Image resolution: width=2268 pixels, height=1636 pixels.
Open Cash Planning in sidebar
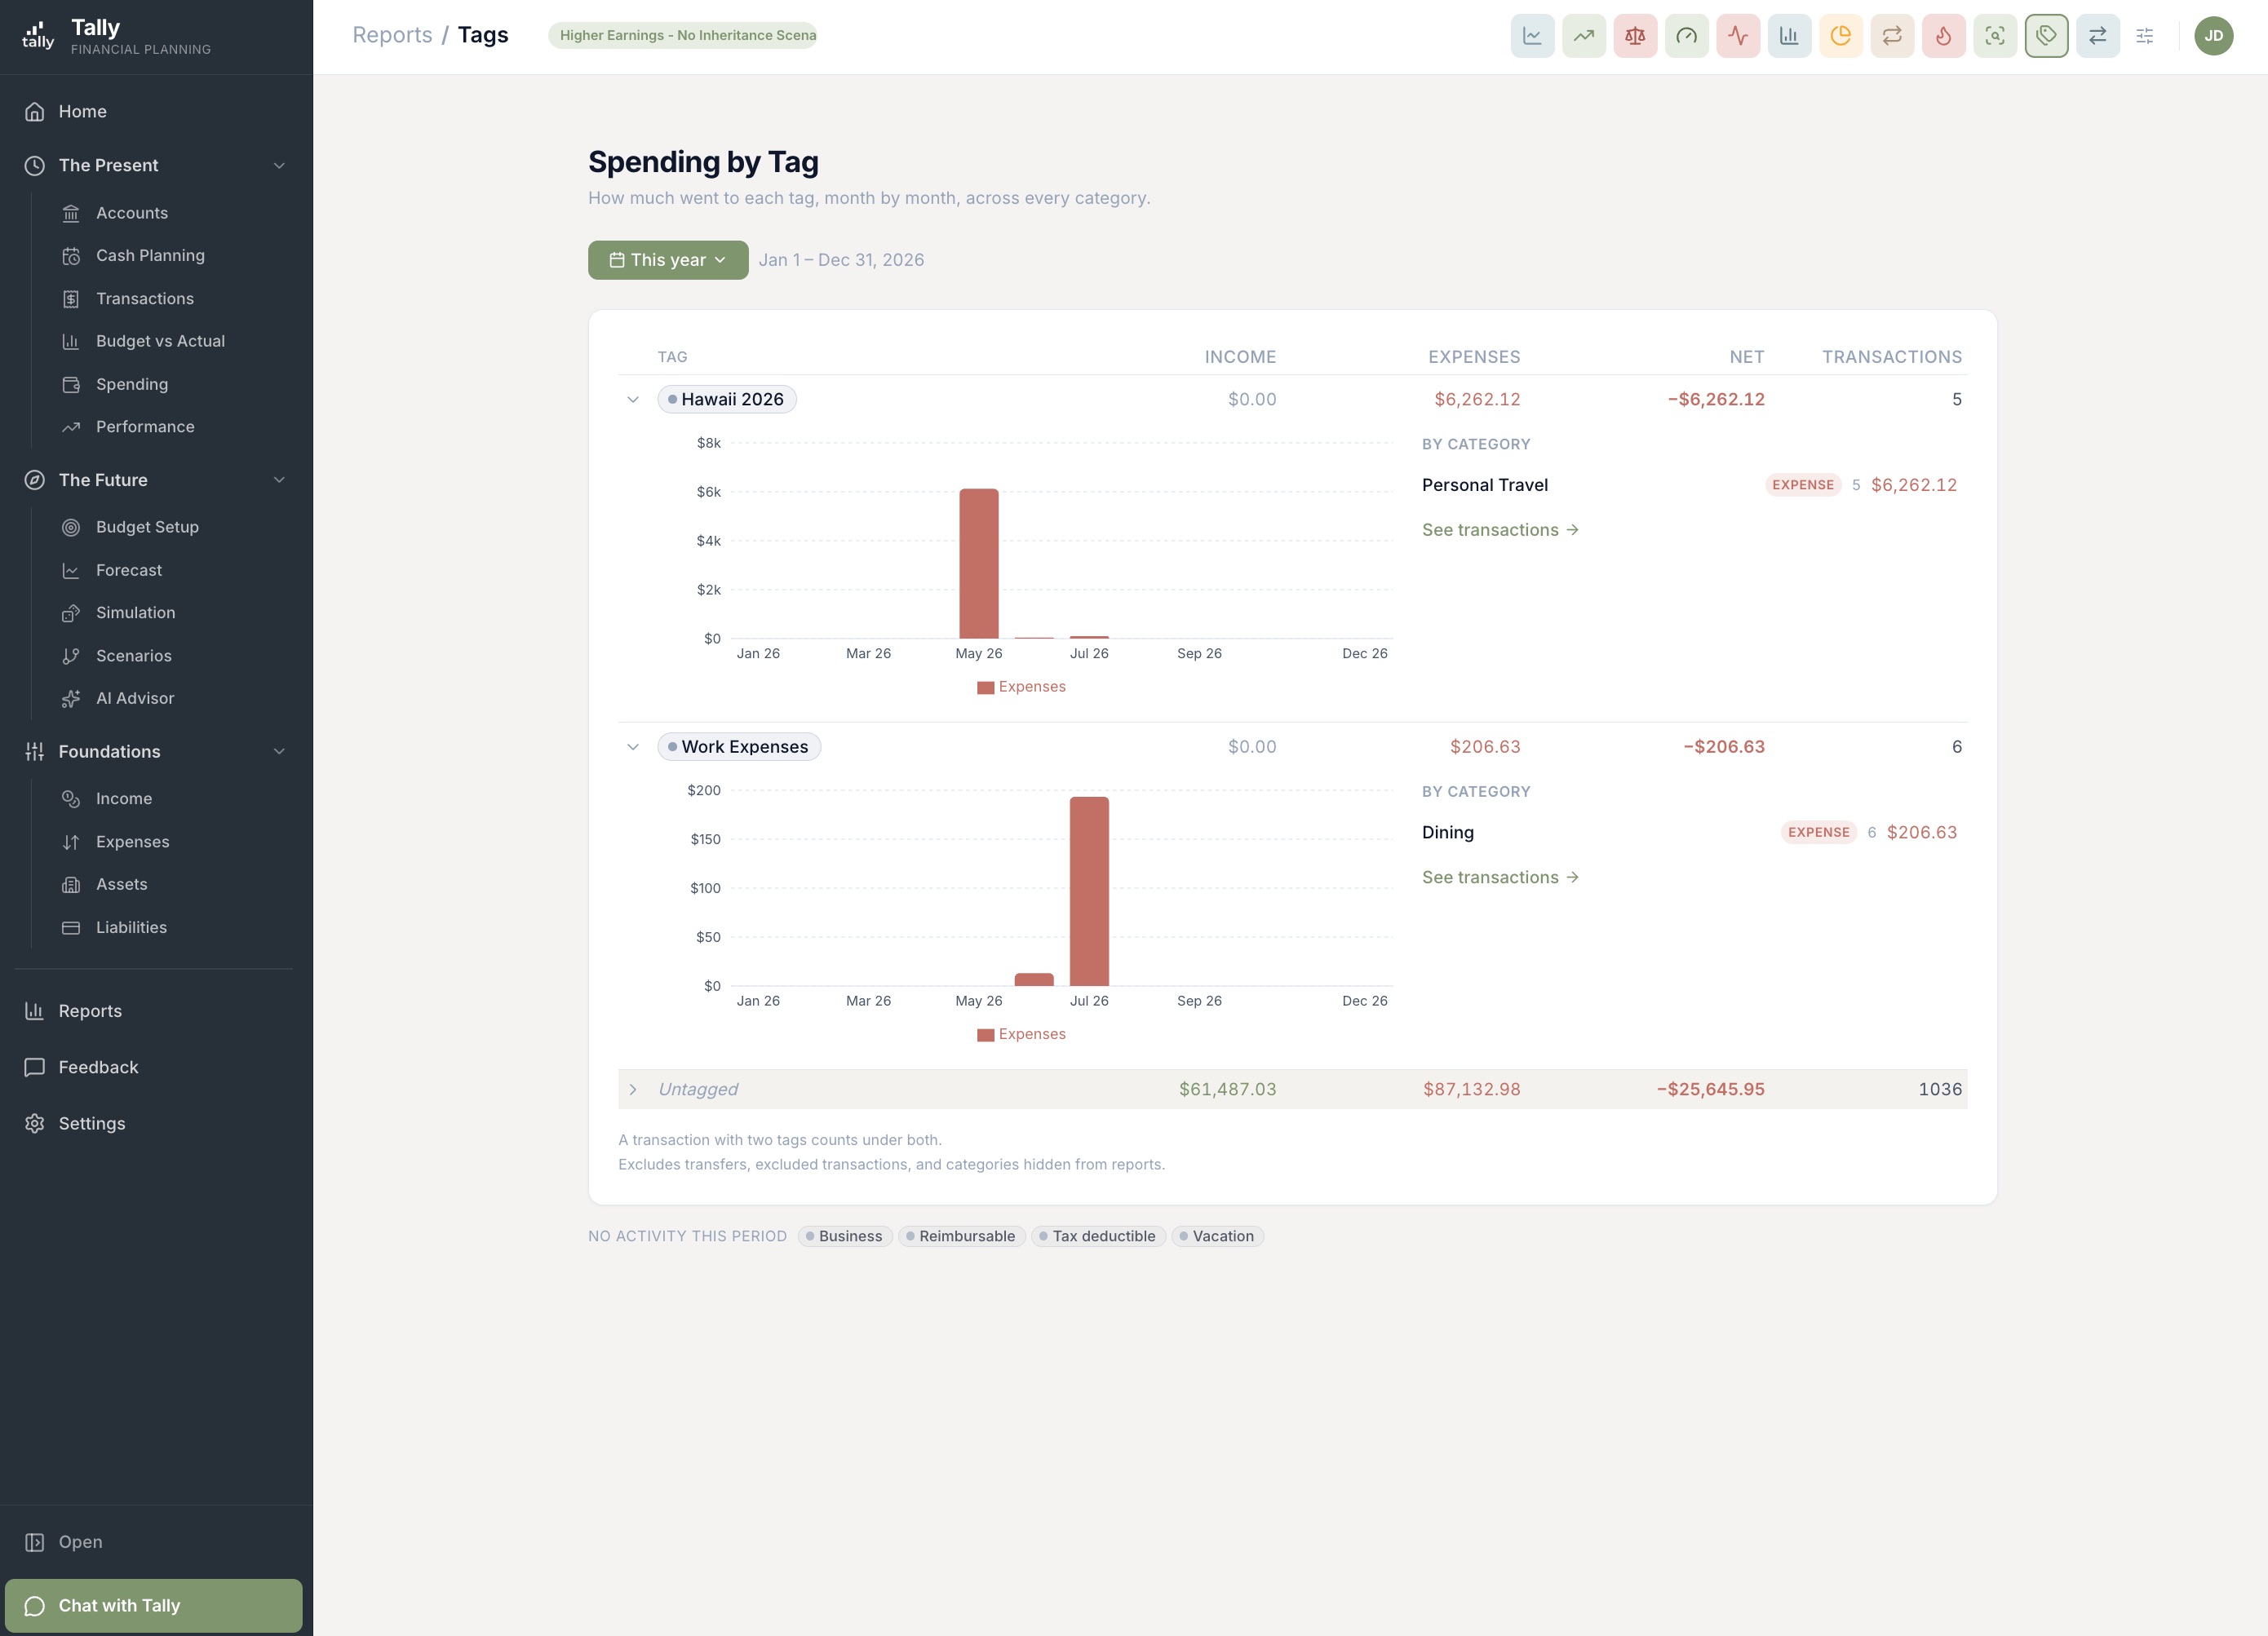(x=150, y=256)
